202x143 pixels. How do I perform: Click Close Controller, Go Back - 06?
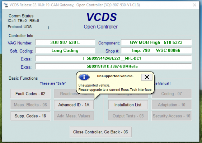click(x=100, y=132)
